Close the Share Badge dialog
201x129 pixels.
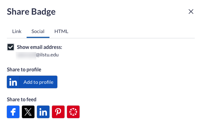click(191, 12)
